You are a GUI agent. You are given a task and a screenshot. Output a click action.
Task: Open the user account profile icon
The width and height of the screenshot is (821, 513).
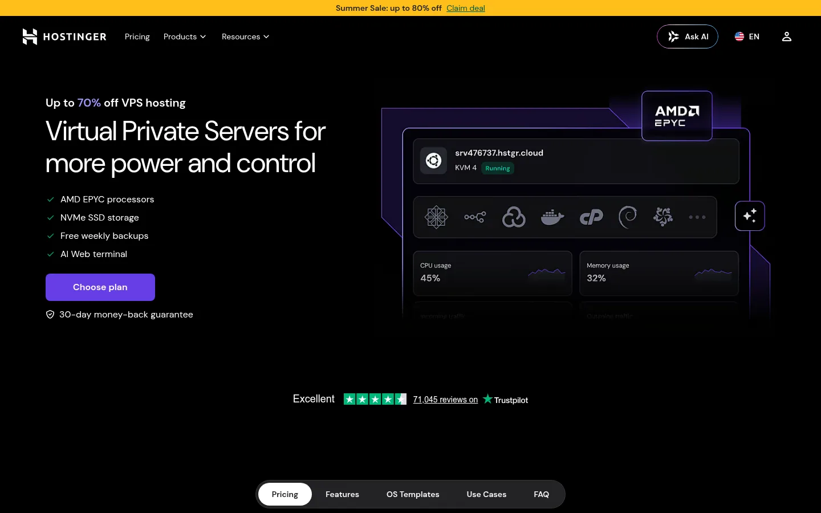(x=787, y=36)
